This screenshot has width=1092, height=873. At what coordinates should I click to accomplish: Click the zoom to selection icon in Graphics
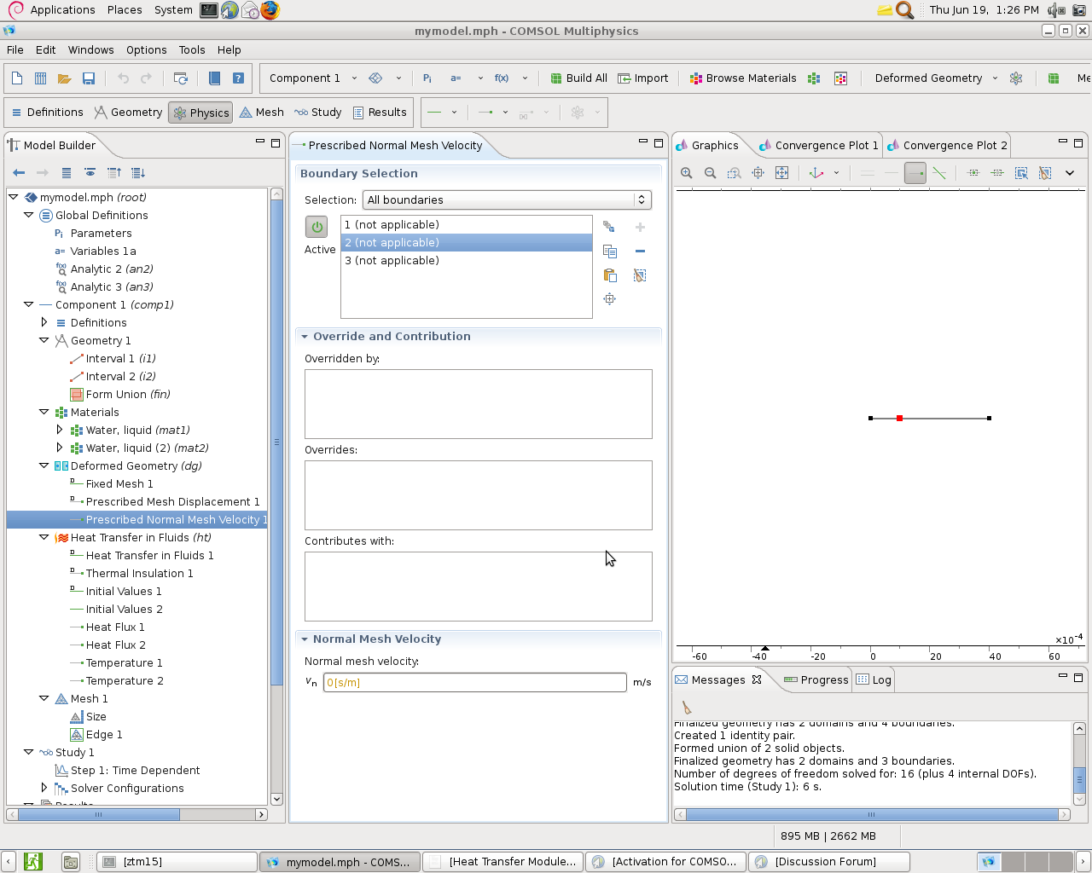click(x=758, y=173)
